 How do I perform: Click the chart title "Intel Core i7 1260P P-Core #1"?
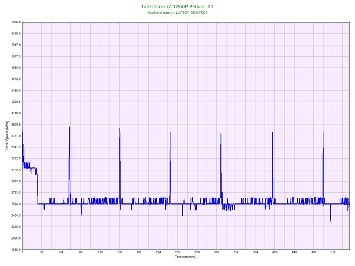coord(177,6)
